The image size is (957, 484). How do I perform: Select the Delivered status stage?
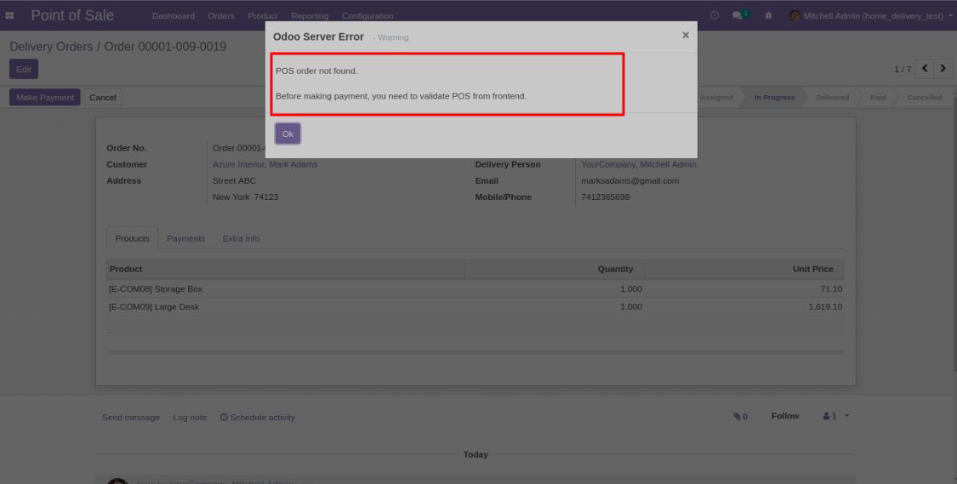pyautogui.click(x=832, y=98)
